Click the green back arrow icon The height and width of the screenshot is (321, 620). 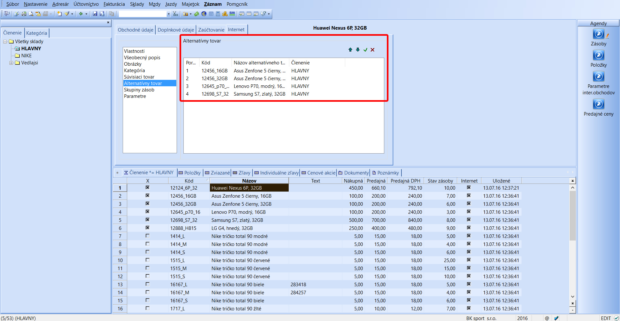(81, 14)
